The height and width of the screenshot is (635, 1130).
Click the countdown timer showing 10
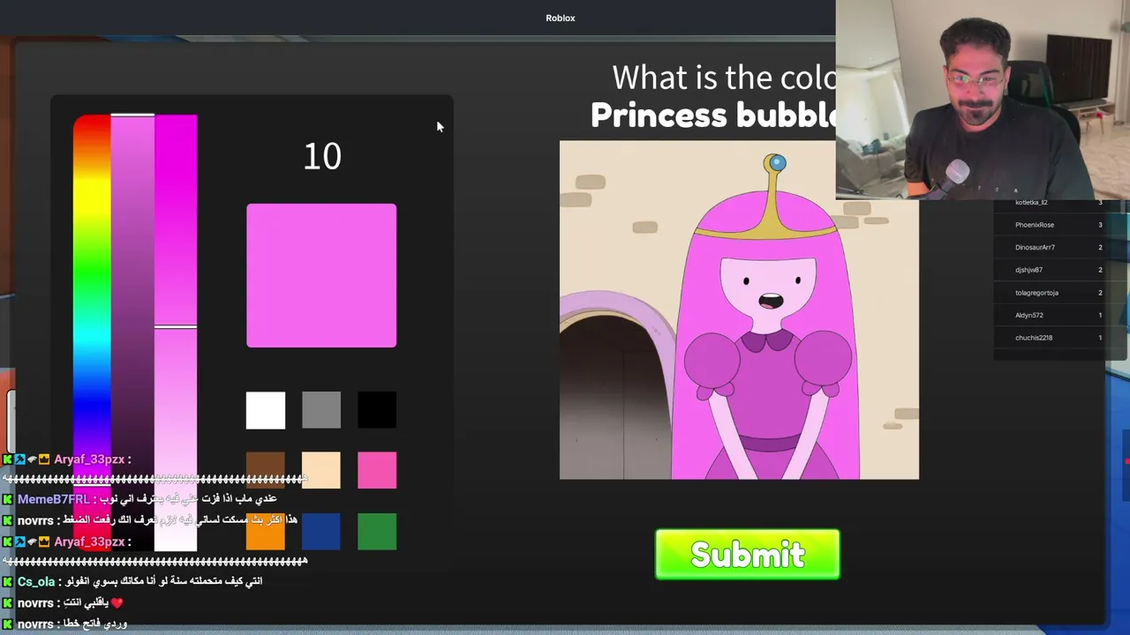point(321,157)
